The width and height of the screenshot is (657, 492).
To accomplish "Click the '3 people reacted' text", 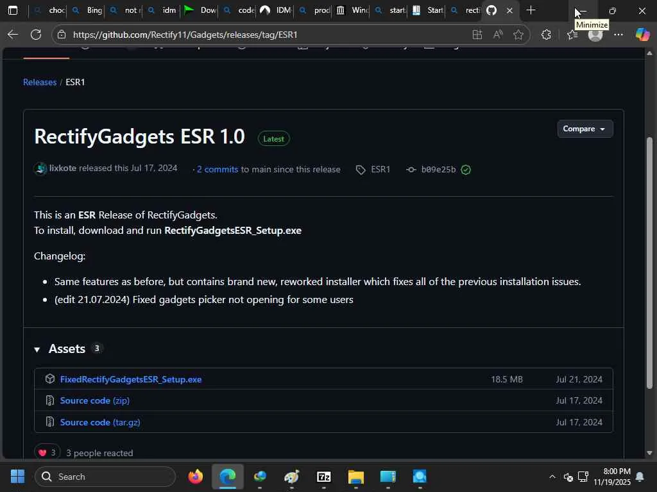I will point(99,453).
